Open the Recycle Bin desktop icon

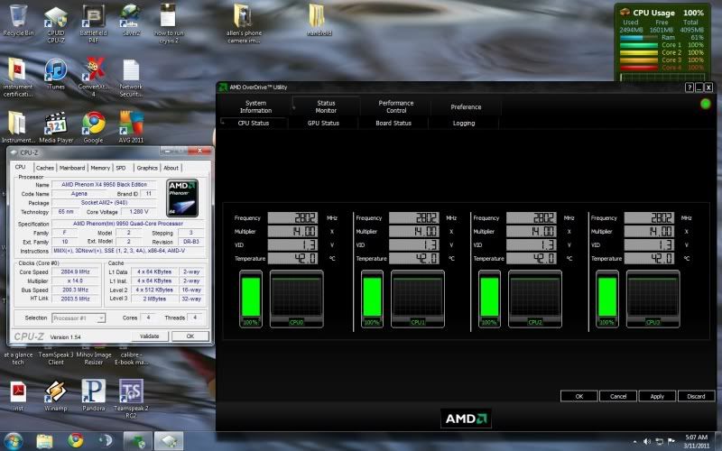point(18,20)
